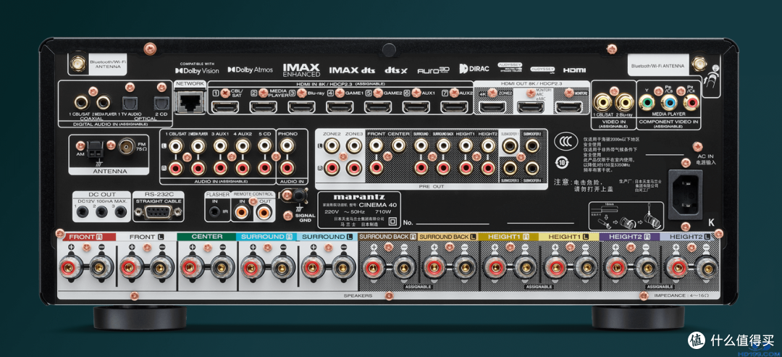
Task: Click the AC IN power socket
Action: tap(685, 194)
